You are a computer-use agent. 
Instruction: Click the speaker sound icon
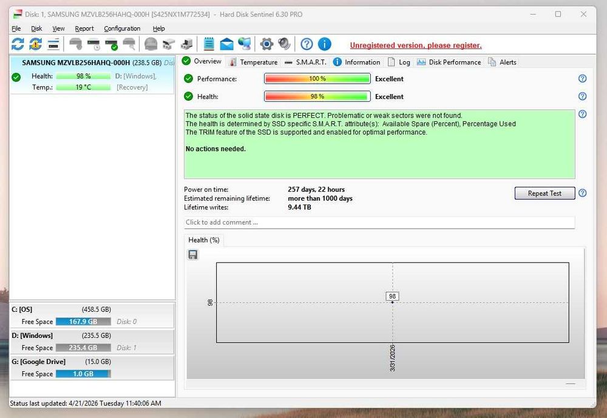(284, 44)
